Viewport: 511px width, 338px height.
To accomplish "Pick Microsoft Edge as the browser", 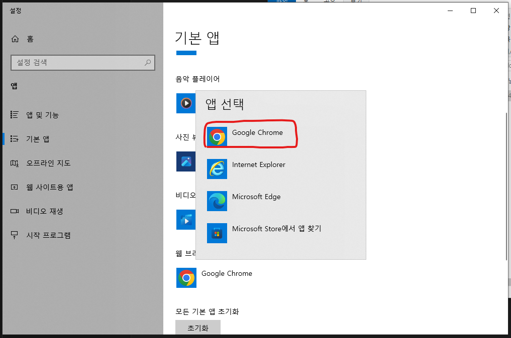I will click(x=280, y=201).
